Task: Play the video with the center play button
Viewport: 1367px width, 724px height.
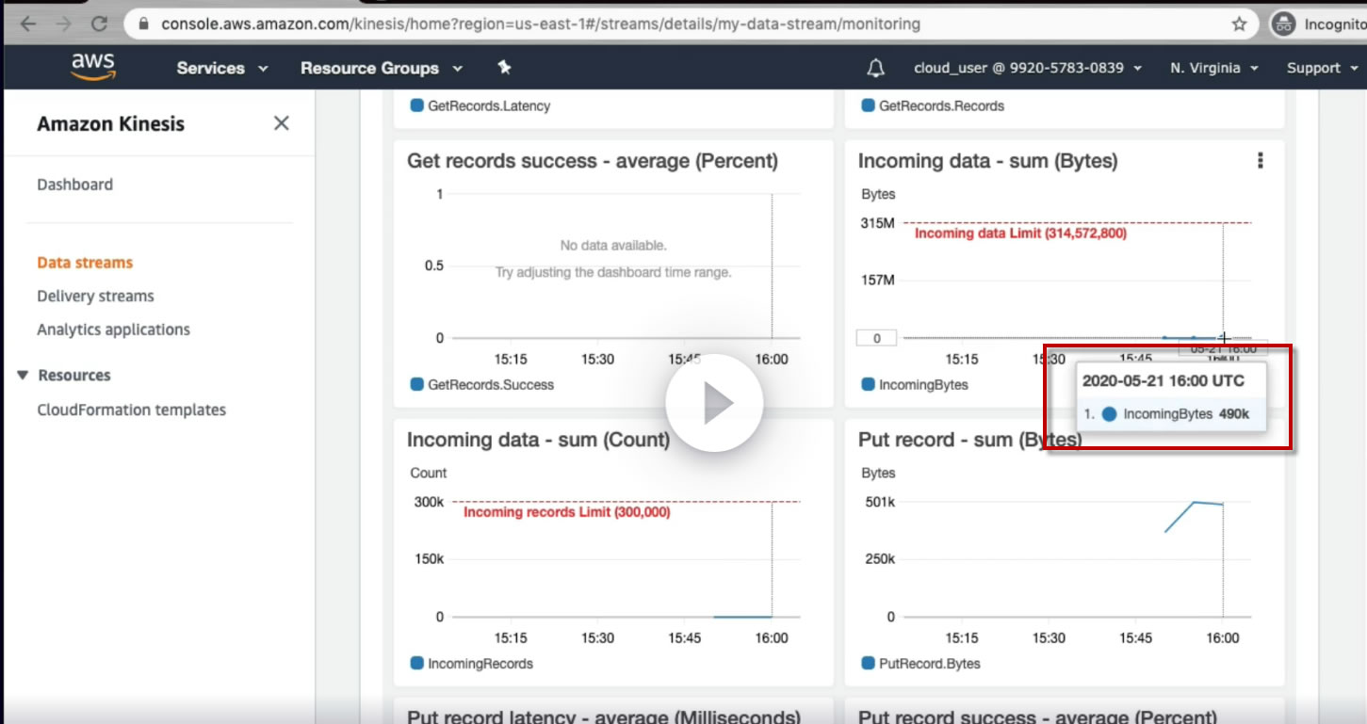Action: [x=714, y=403]
